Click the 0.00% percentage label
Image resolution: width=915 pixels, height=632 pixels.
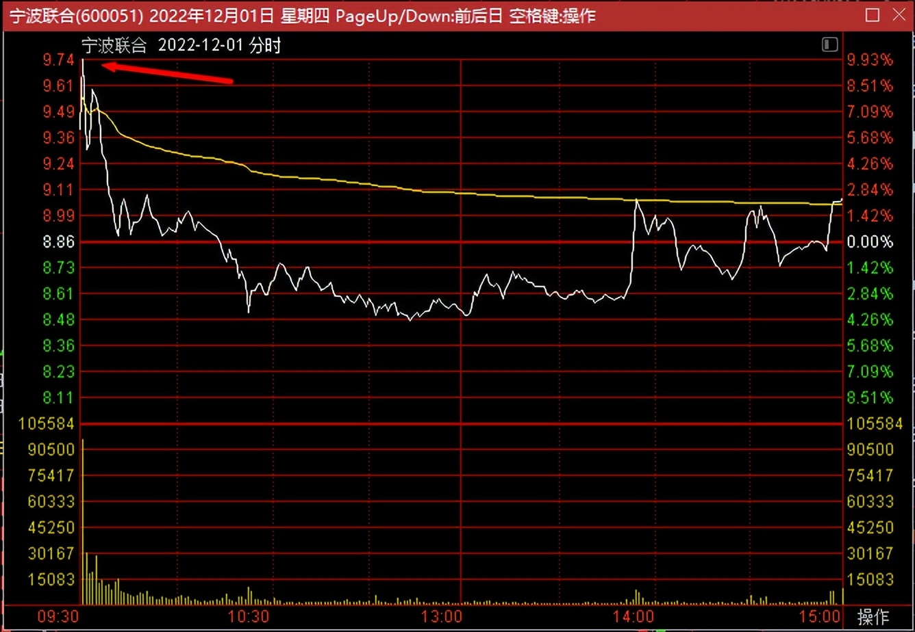870,241
